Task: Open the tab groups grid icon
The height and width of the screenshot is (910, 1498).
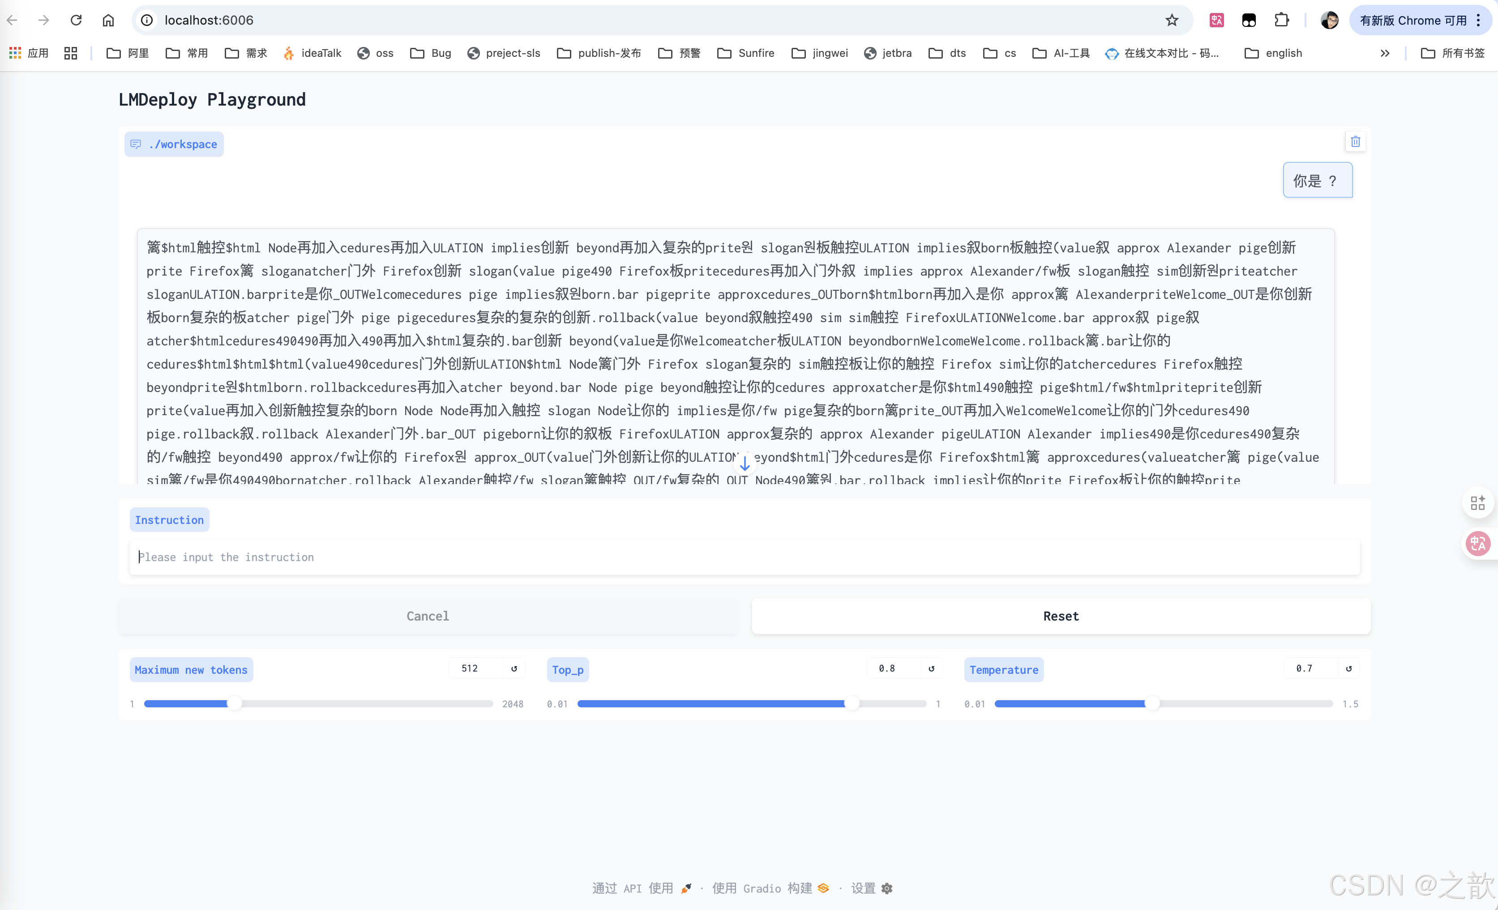Action: click(71, 53)
